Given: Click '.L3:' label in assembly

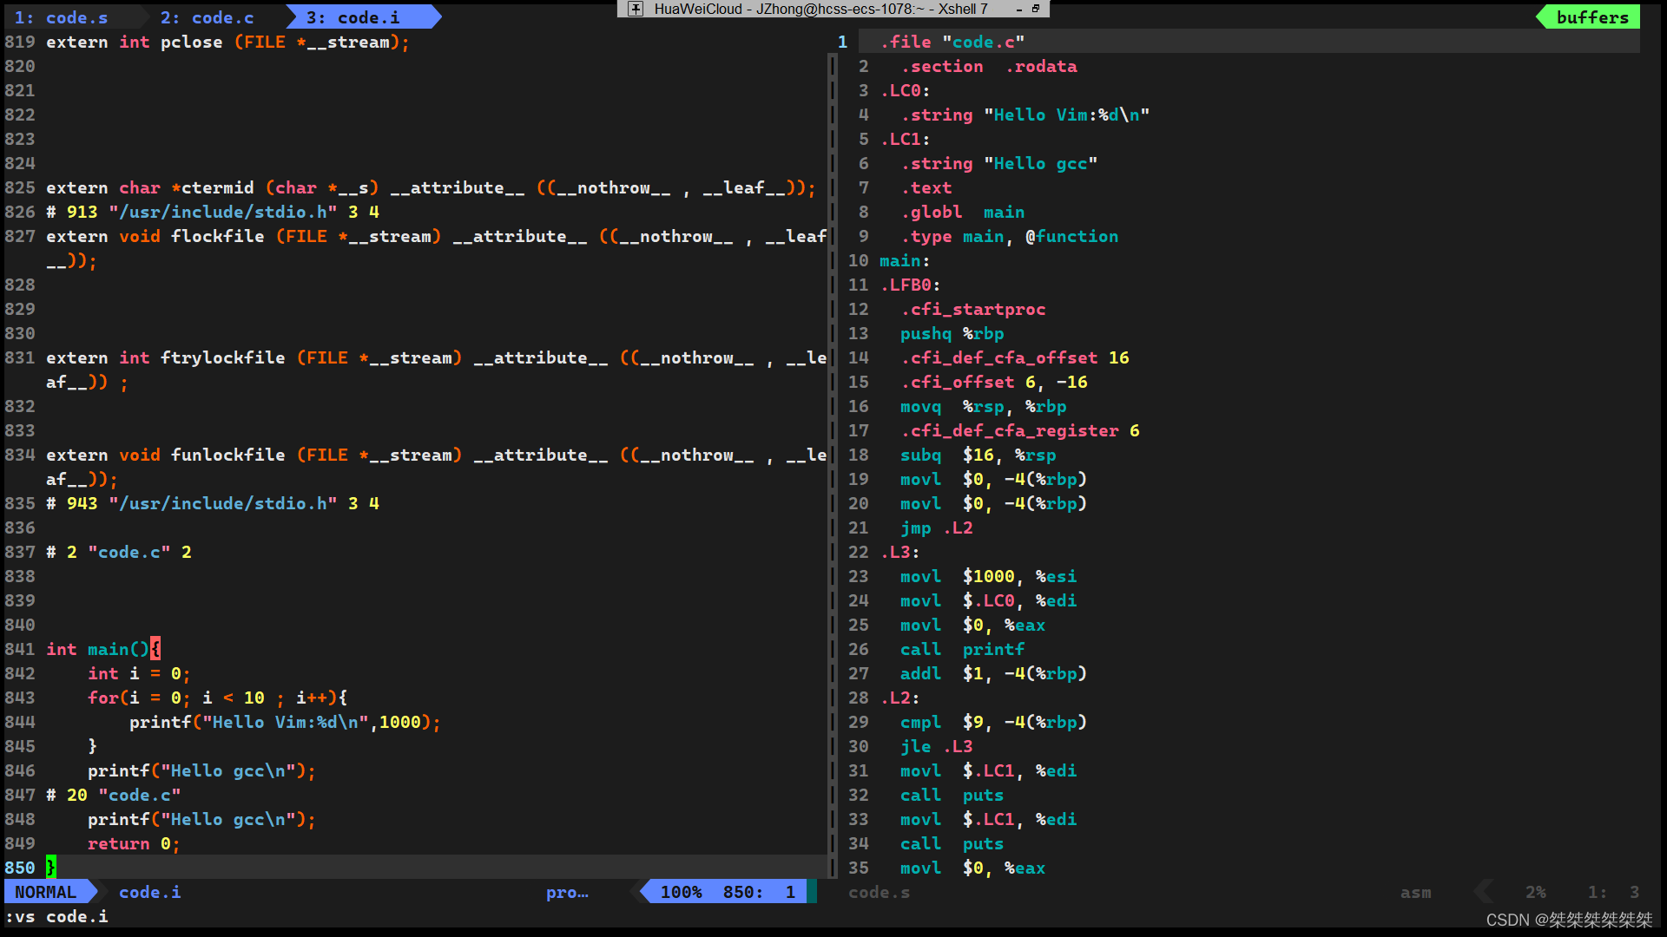Looking at the screenshot, I should pos(899,552).
